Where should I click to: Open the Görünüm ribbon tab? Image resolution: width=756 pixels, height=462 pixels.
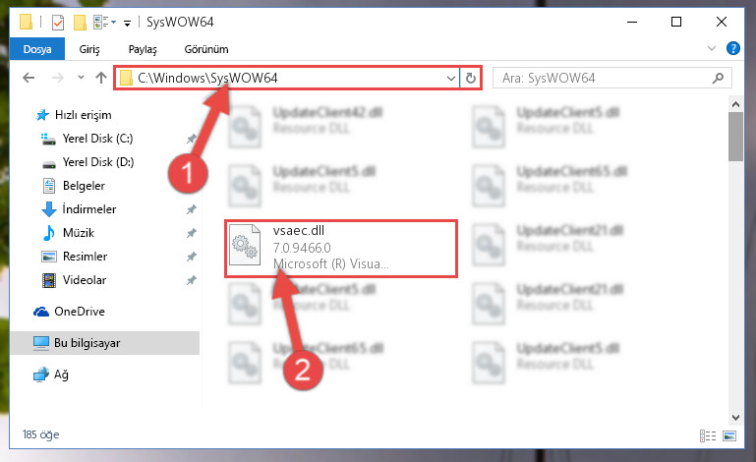pyautogui.click(x=206, y=49)
